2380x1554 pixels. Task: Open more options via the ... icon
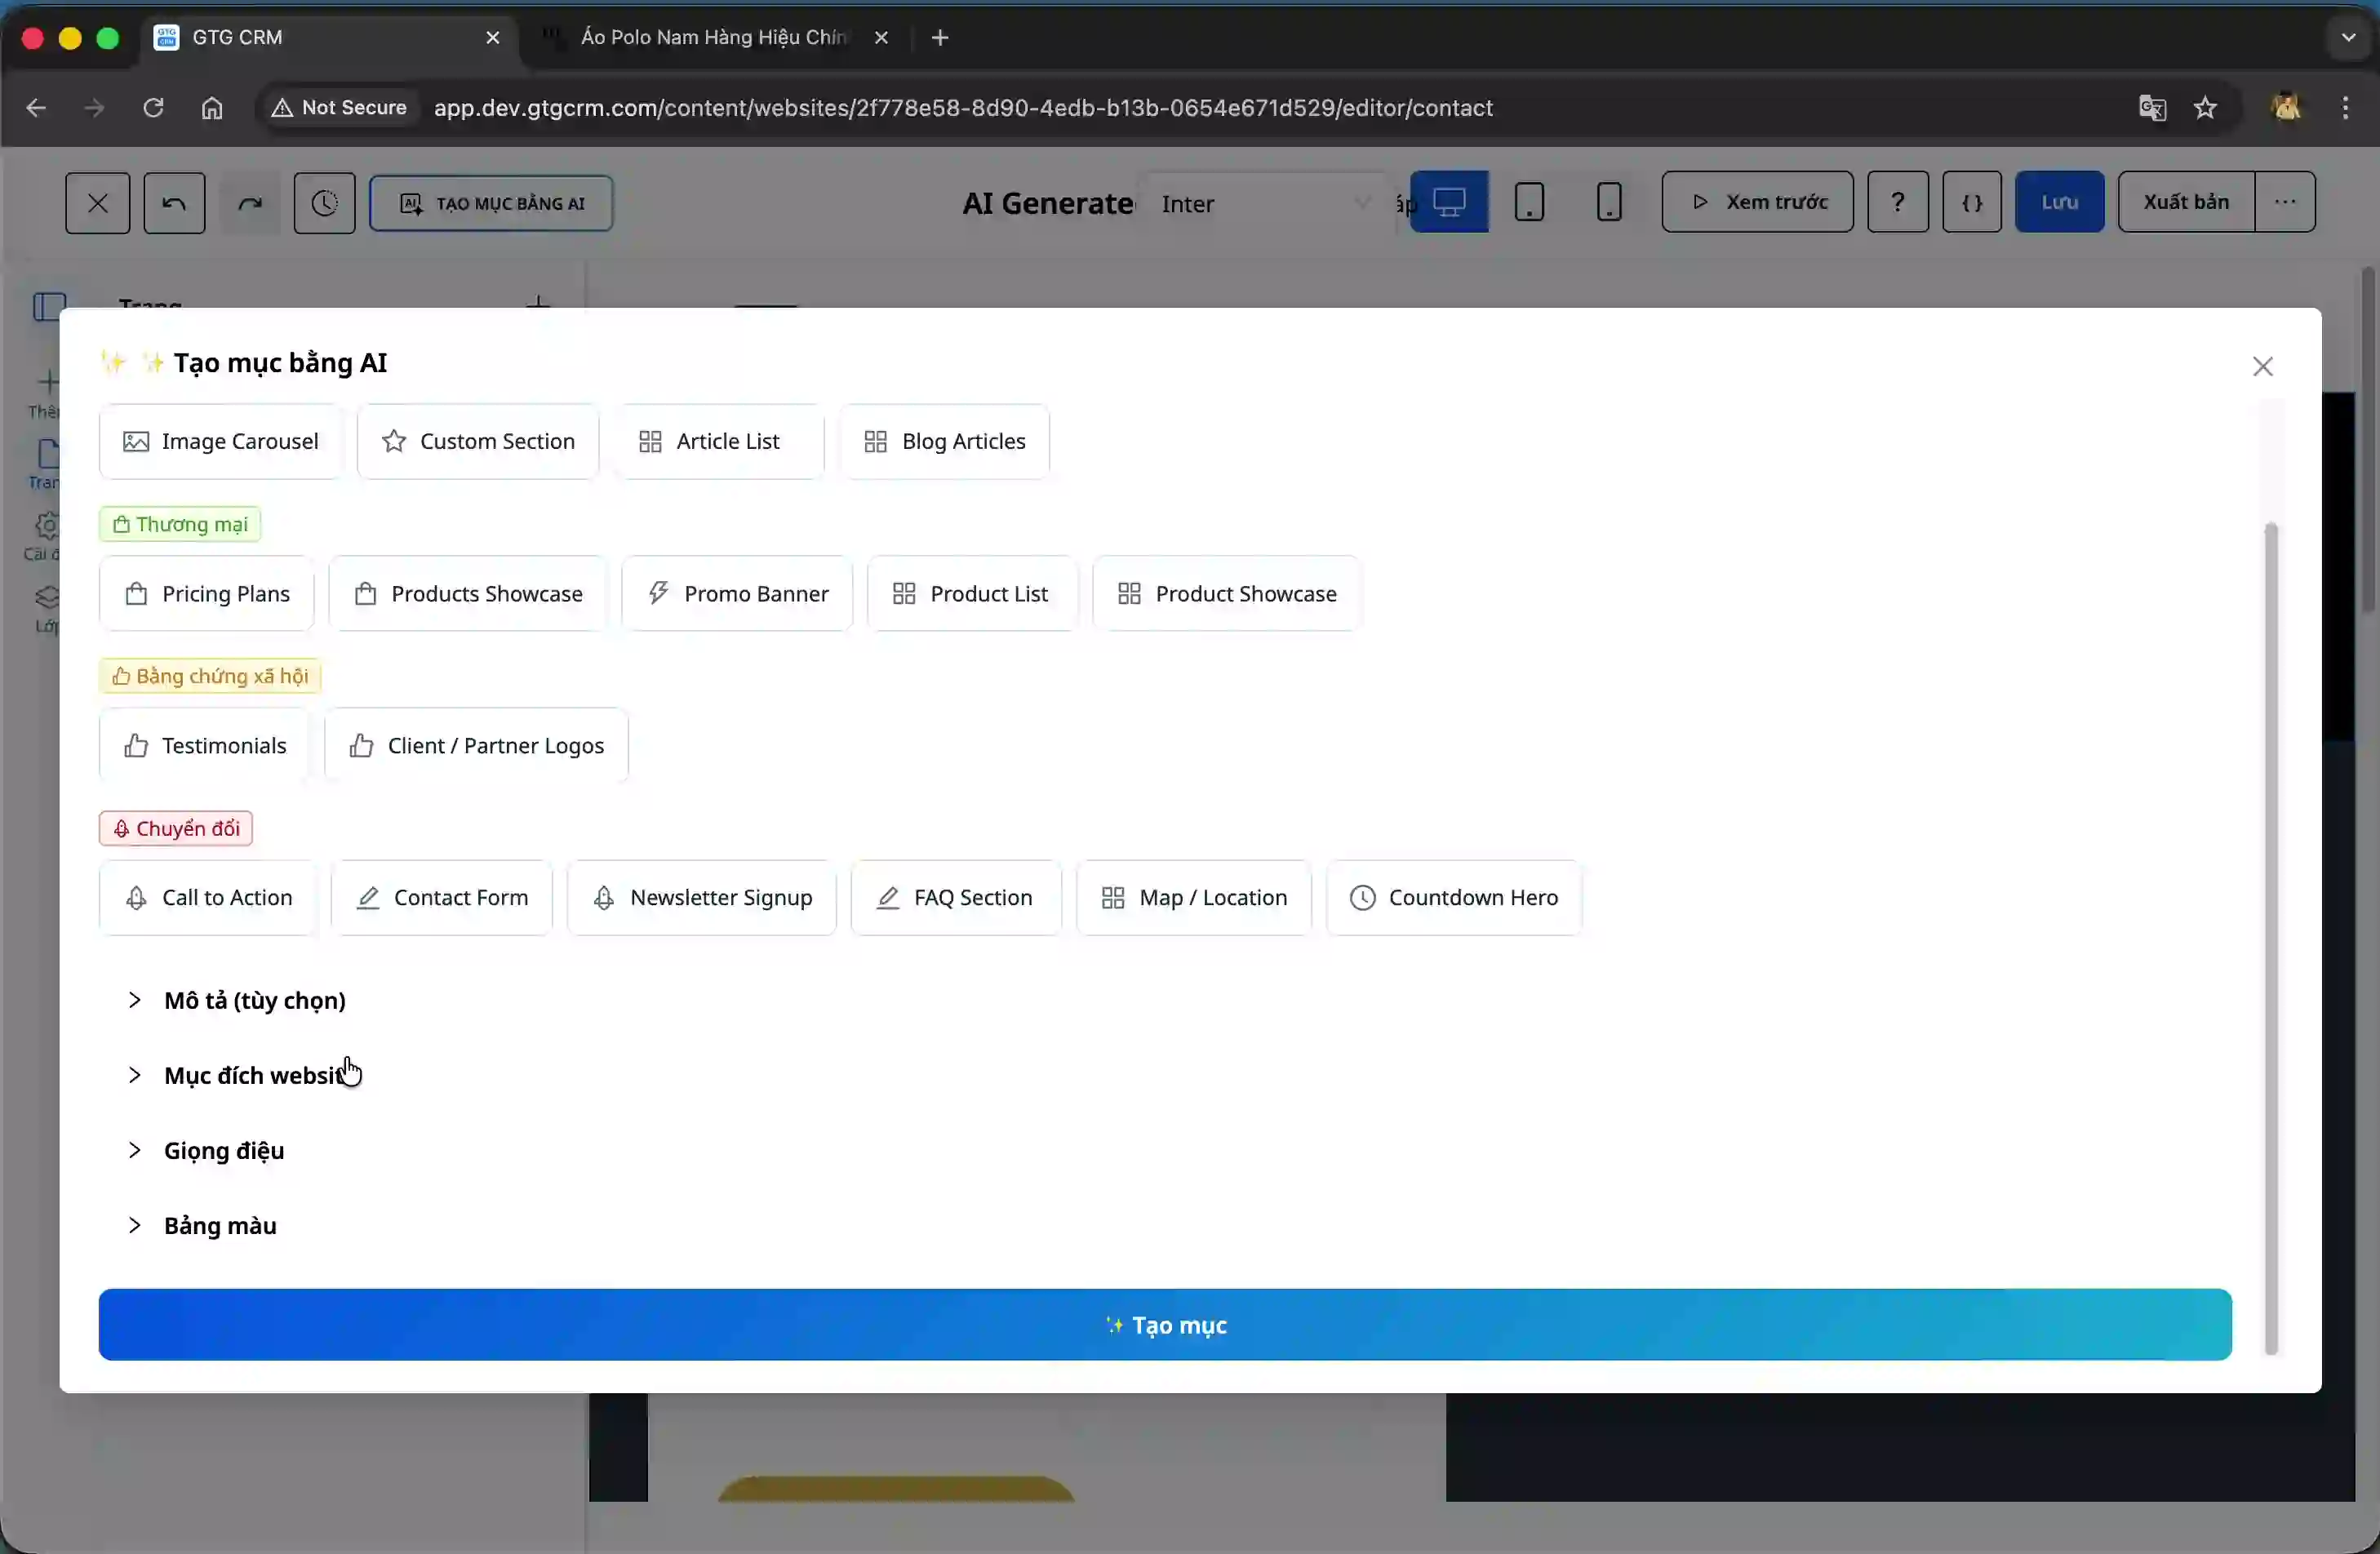pos(2286,202)
